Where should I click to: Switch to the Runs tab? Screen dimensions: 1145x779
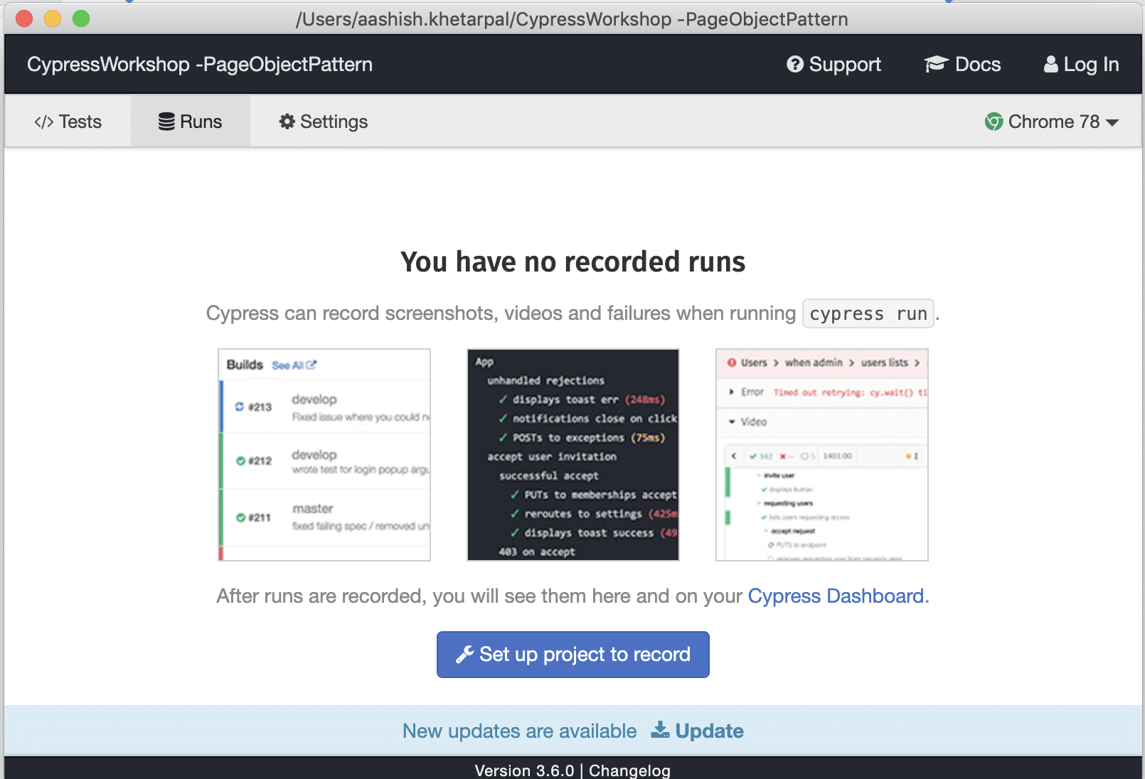(190, 121)
